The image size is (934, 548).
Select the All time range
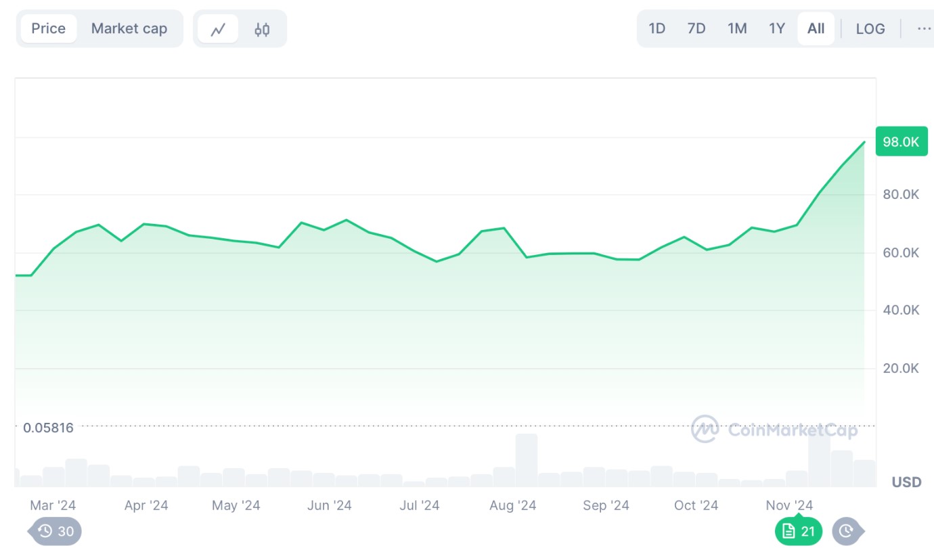pos(816,28)
